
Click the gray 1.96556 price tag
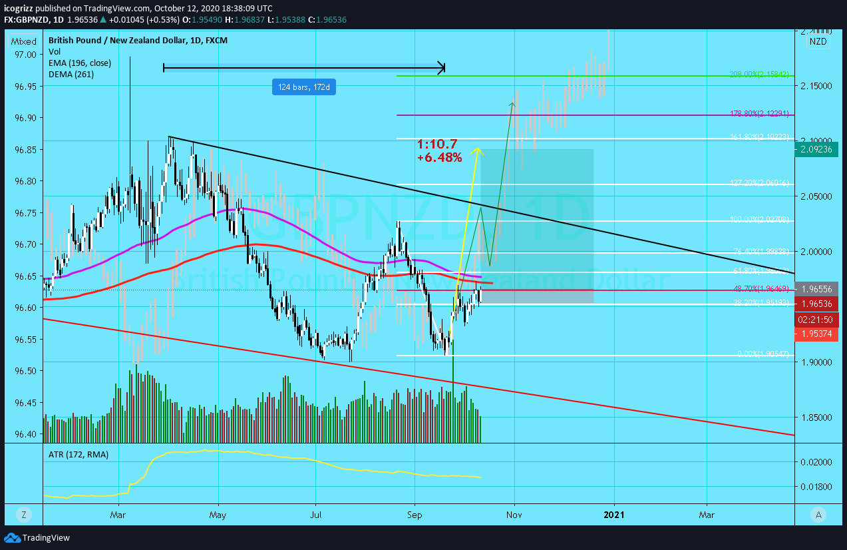816,289
